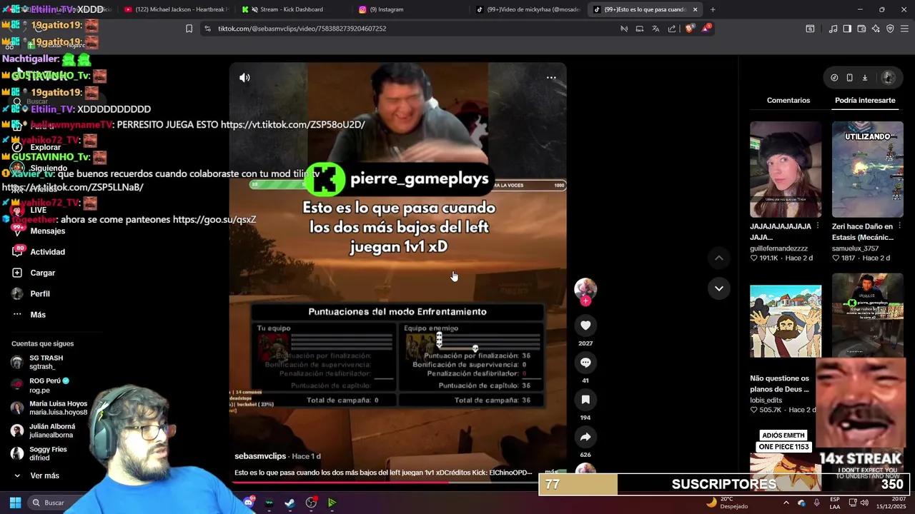Click the browser address bar URL
Viewport: 915px width, 514px height.
tap(302, 29)
